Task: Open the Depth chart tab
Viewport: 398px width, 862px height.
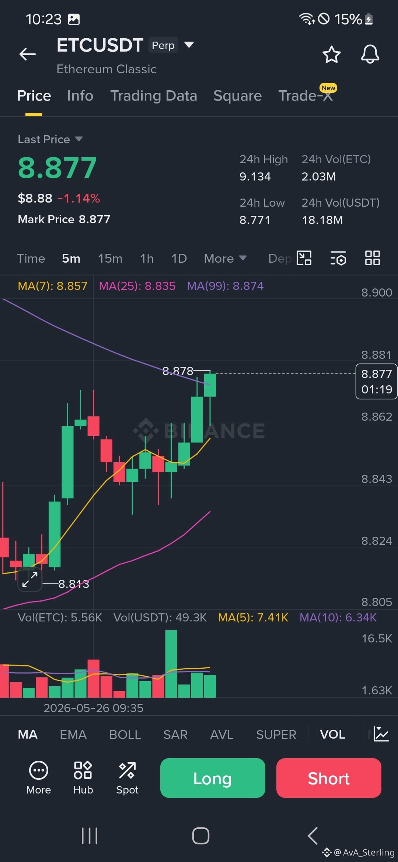Action: tap(280, 258)
